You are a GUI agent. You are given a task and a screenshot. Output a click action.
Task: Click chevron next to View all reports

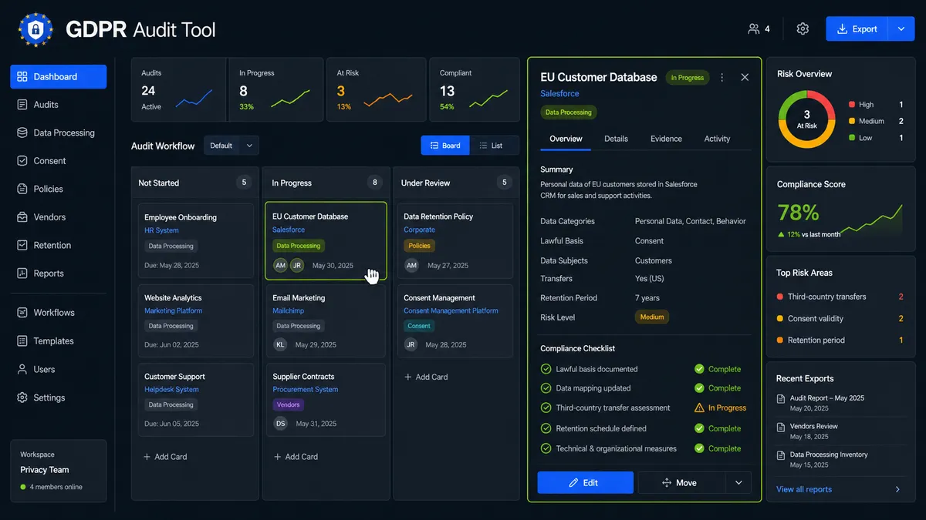tap(897, 489)
